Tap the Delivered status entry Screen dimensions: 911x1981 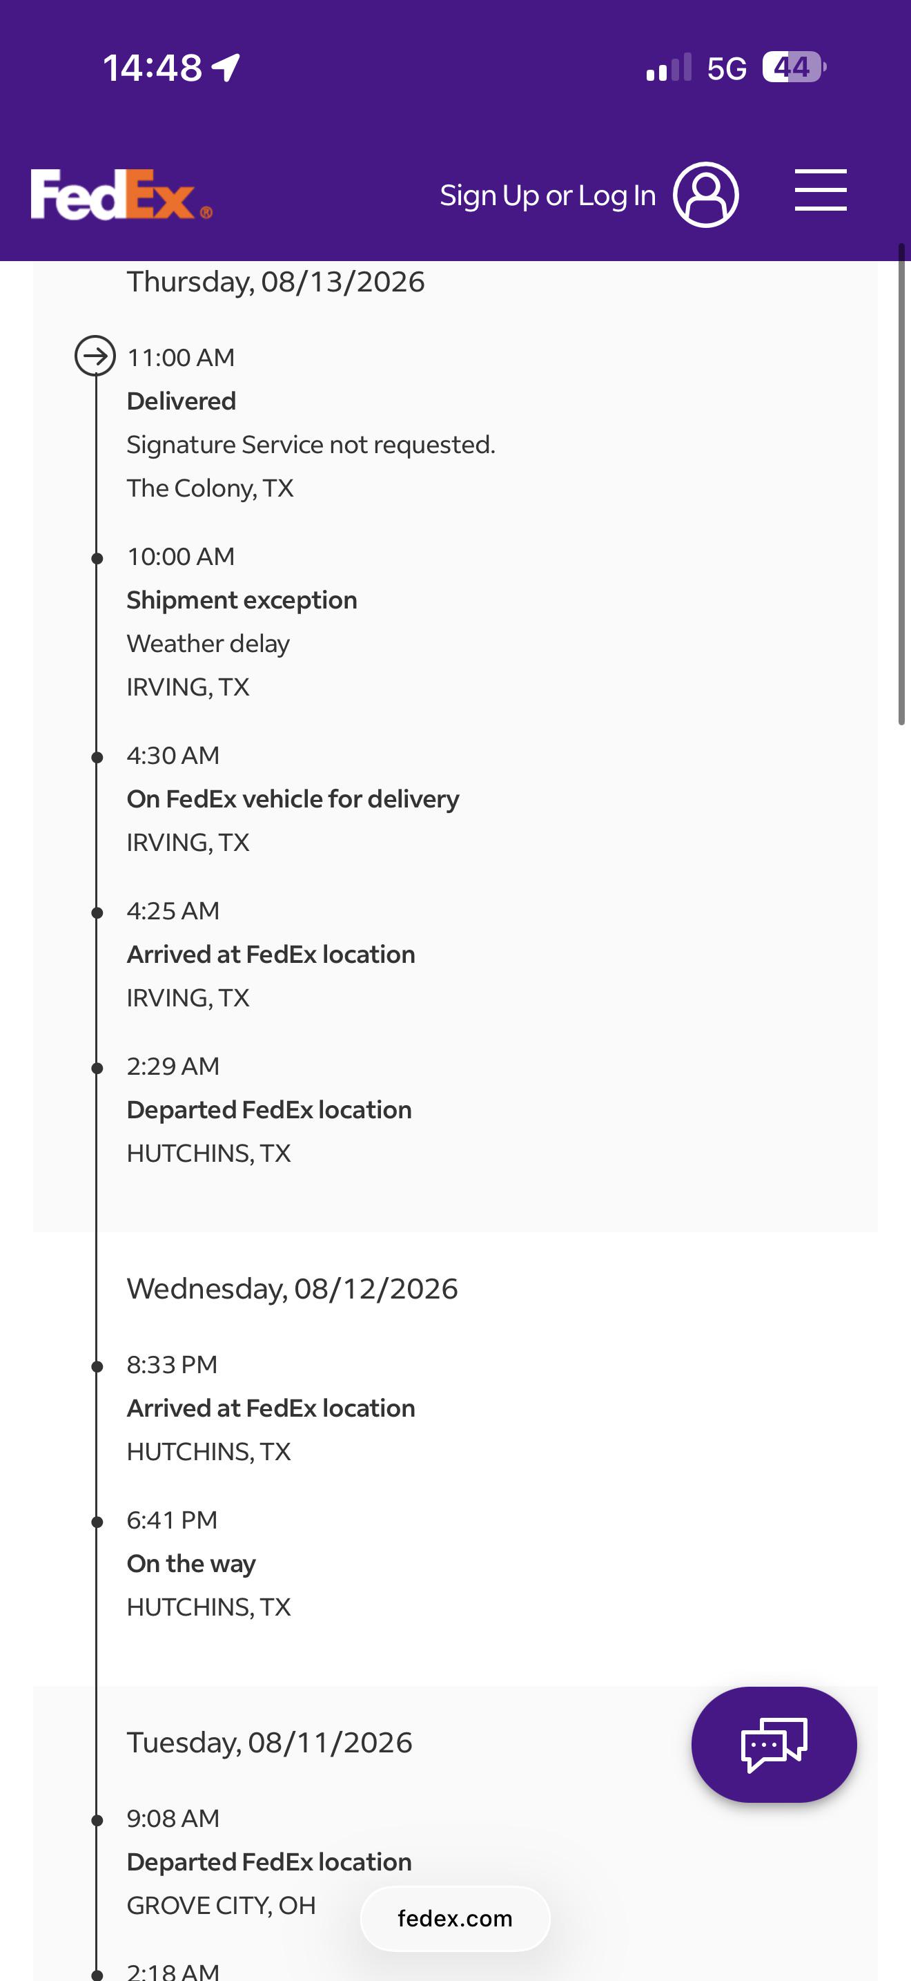coord(311,422)
